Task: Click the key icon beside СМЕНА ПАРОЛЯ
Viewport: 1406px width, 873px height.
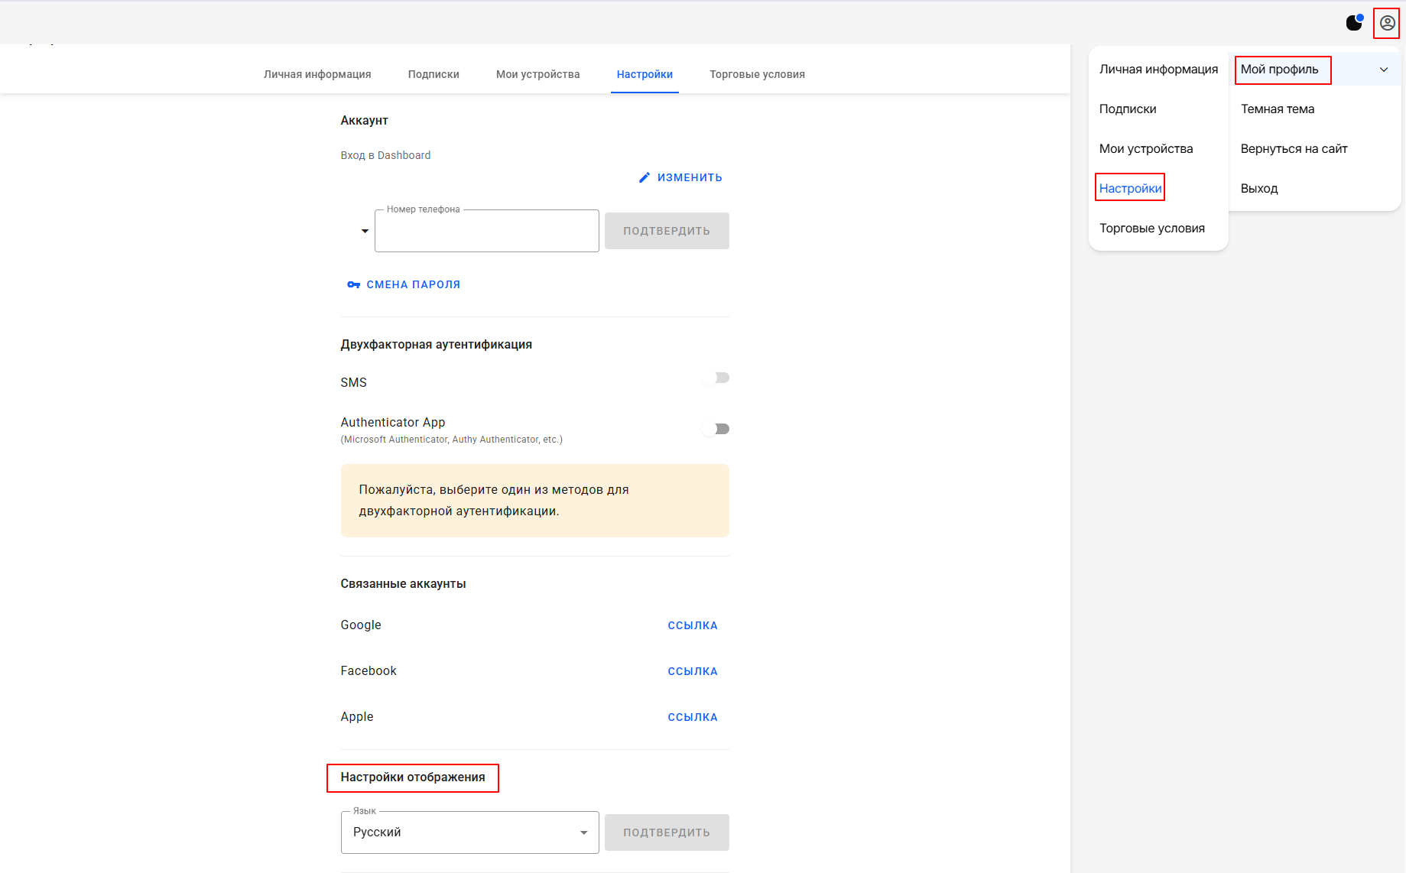Action: [x=353, y=284]
